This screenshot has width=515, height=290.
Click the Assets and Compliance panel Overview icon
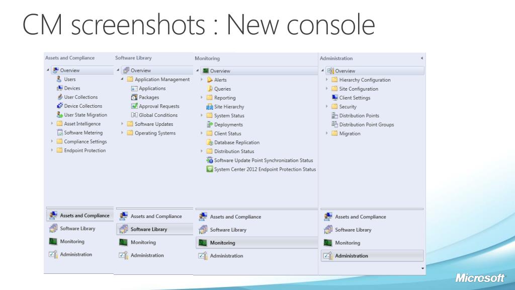tap(55, 70)
